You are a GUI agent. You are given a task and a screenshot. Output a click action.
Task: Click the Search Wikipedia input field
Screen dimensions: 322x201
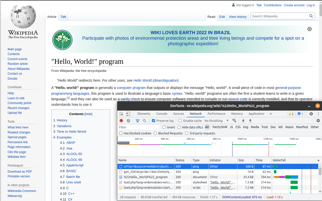pos(280,16)
